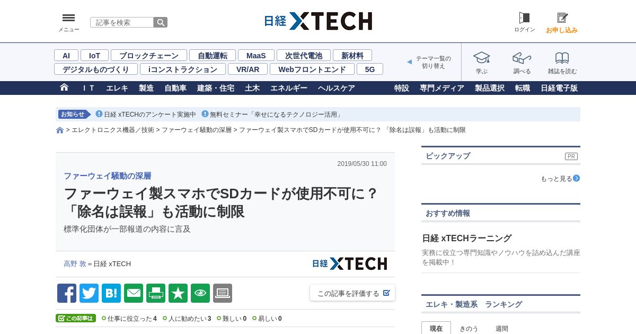Toggle theme list with テーマ一覧の切り替え

[x=429, y=62]
